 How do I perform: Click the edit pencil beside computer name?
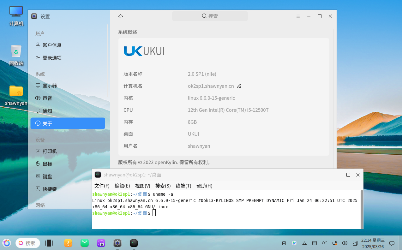239,86
